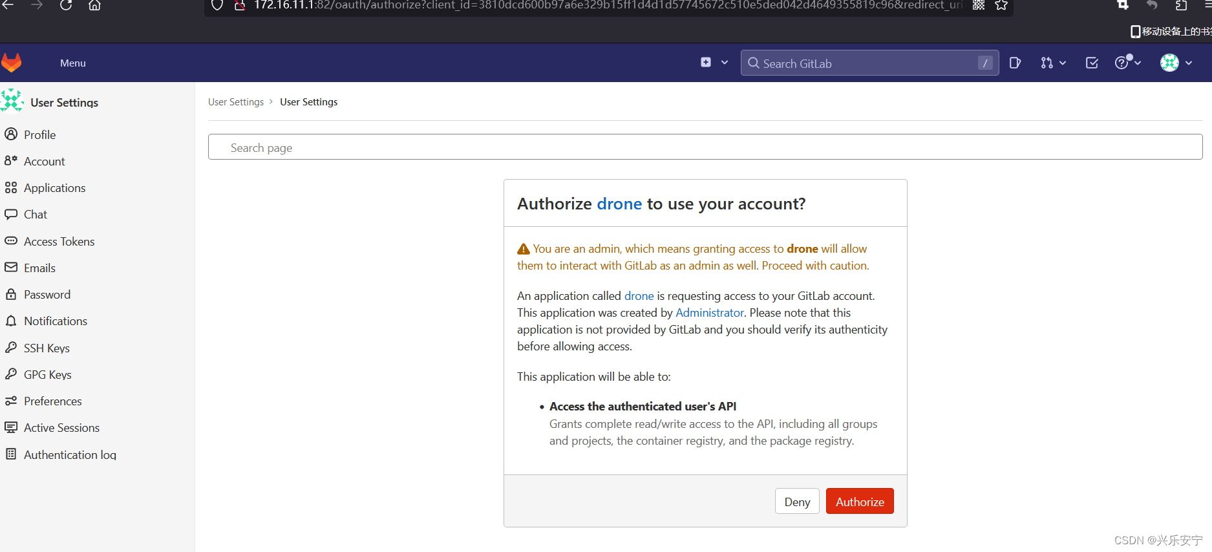Open GPG Keys page
The width and height of the screenshot is (1212, 552).
point(48,374)
